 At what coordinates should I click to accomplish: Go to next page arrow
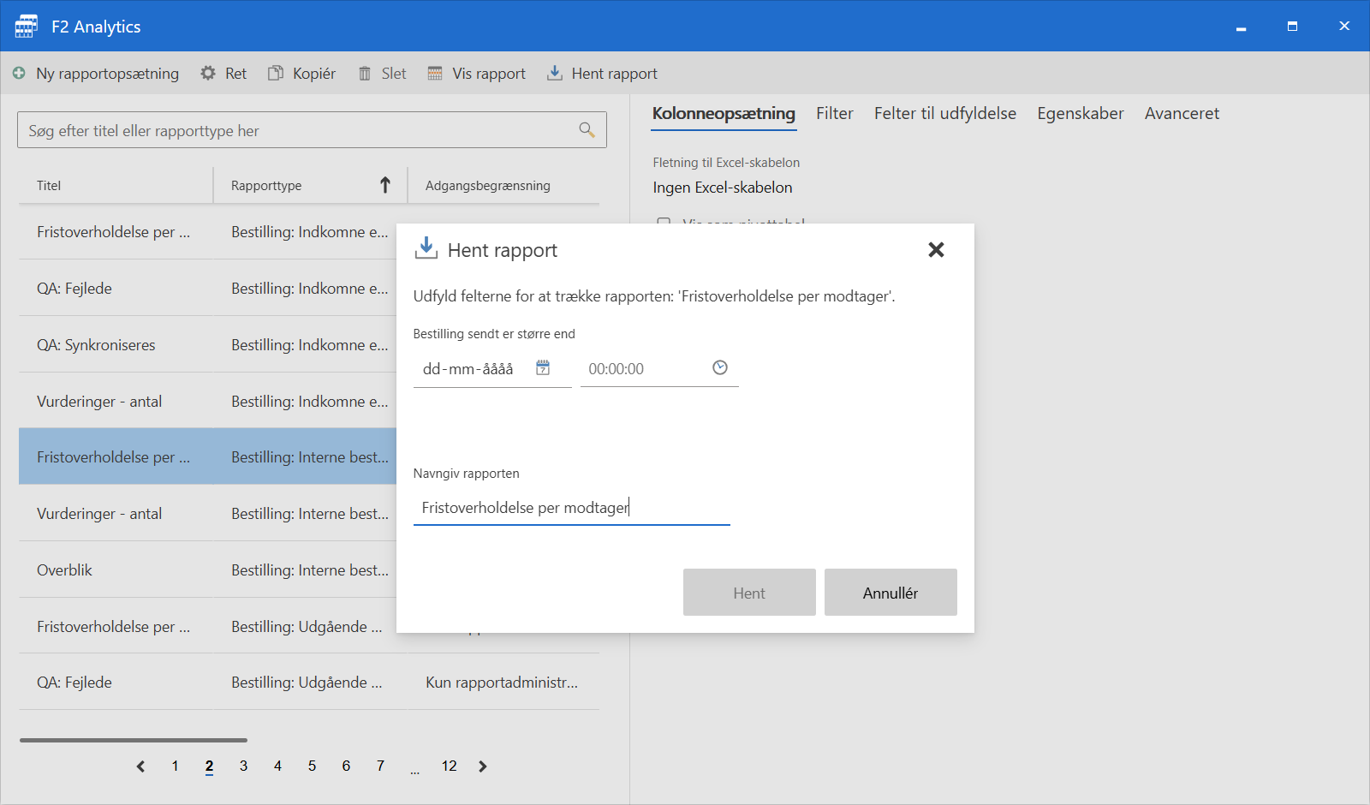tap(483, 766)
